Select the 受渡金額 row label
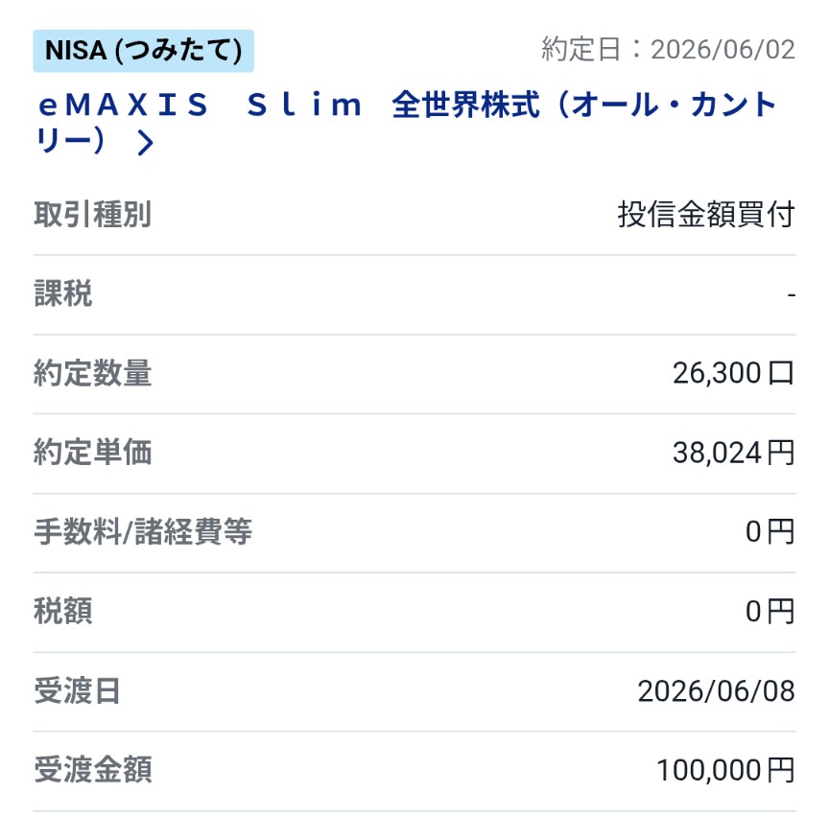 click(92, 769)
